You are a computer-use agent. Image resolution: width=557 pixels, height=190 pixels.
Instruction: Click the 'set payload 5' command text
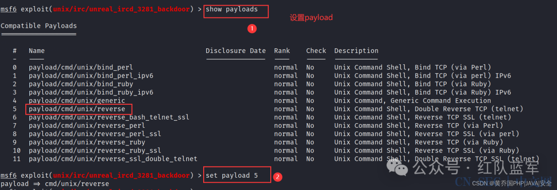point(232,176)
